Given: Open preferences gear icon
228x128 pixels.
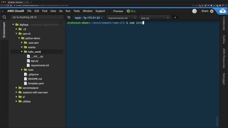Looking at the screenshot, I should coord(212,11).
